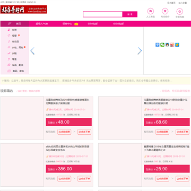This screenshot has width=191, height=191.
Task: Open 领券中心 in navigation bar
Action: (67, 24)
